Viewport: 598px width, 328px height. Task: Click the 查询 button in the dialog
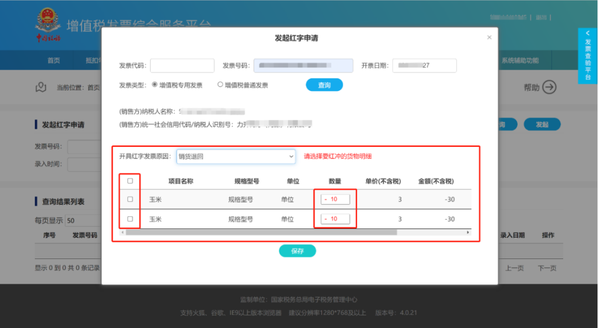coord(324,85)
